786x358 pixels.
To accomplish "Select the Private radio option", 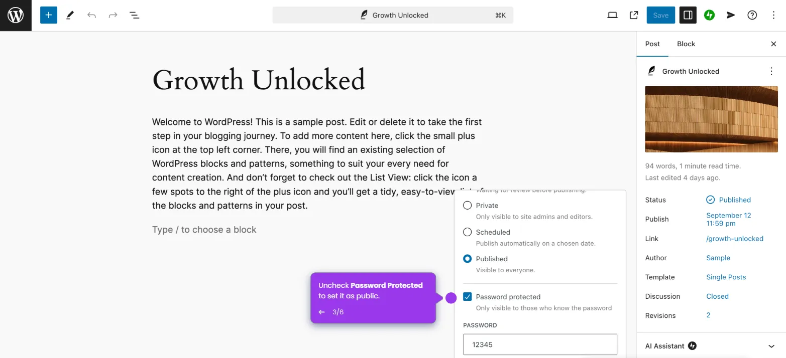I will click(468, 206).
